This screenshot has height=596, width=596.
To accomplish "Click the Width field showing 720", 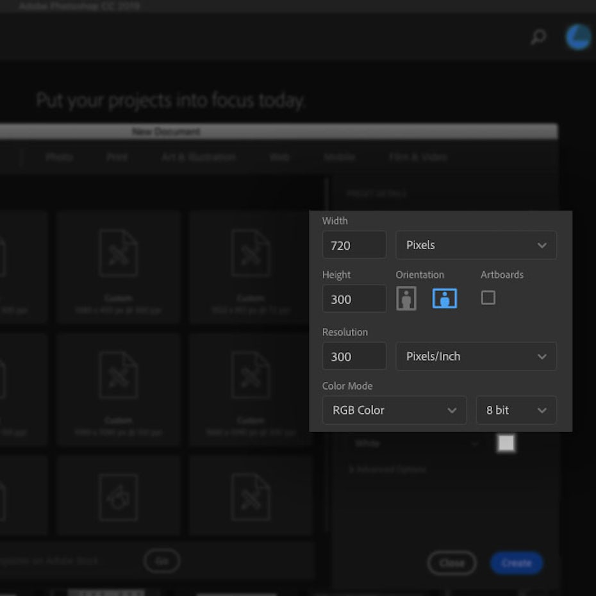I will pos(354,245).
